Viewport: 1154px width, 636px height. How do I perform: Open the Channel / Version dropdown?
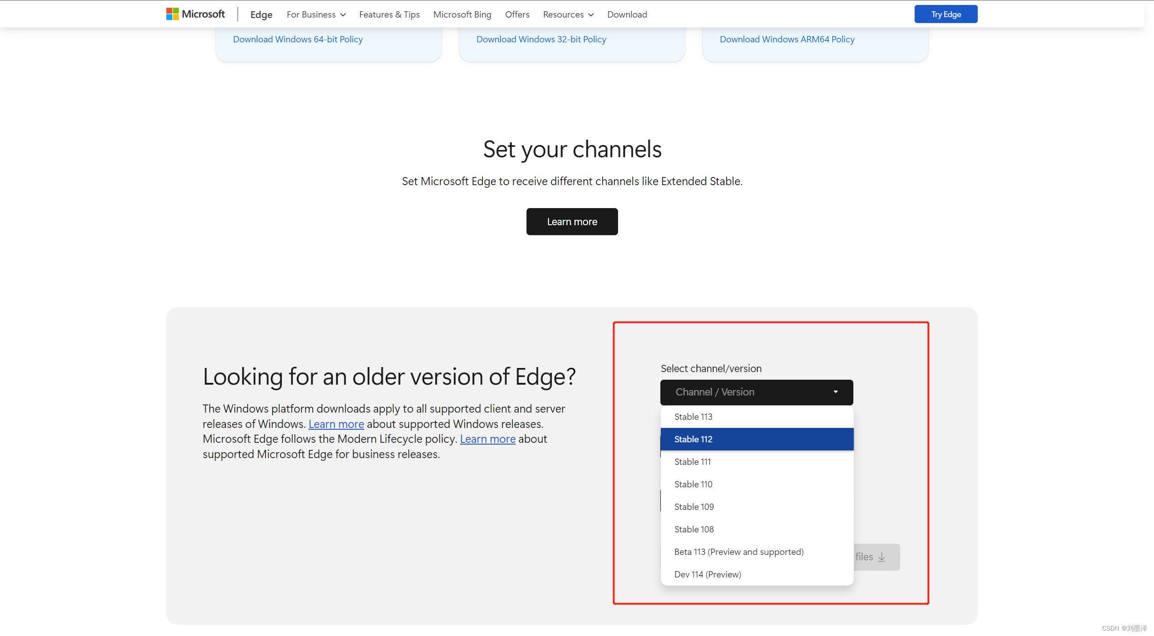tap(756, 392)
